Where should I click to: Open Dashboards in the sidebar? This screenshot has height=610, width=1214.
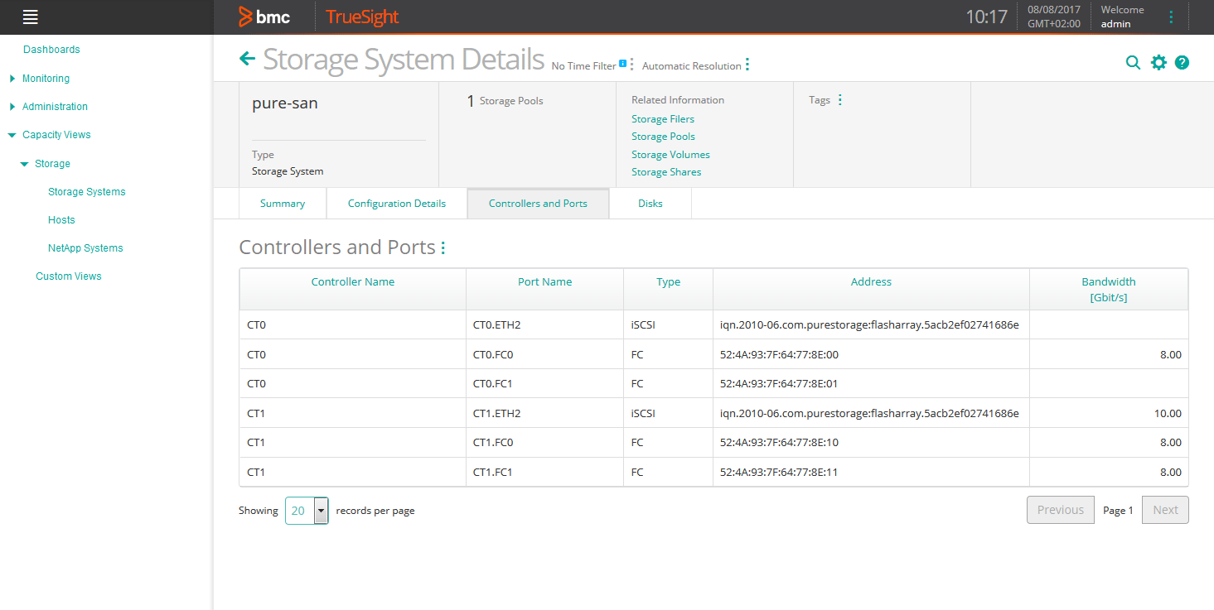[51, 50]
